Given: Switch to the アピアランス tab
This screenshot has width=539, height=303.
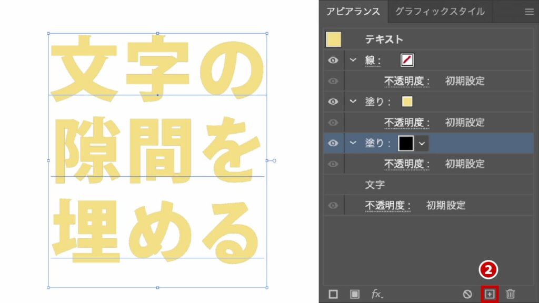Looking at the screenshot, I should 353,12.
